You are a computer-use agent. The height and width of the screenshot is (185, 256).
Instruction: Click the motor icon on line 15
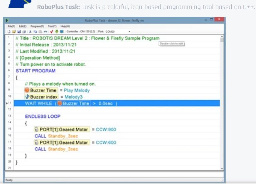pos(37,129)
